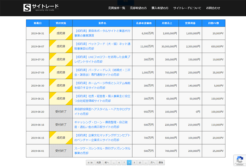The width and height of the screenshot is (246, 168).
Task: Go to first page via 先頭
Action: 98,163
